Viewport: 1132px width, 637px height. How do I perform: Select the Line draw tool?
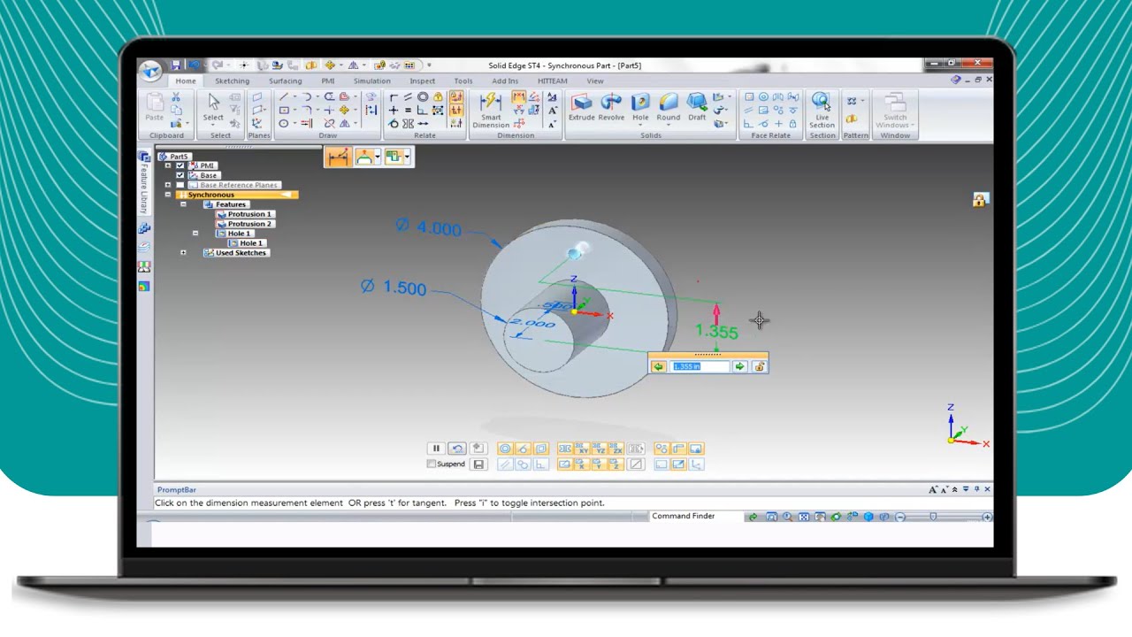[284, 96]
